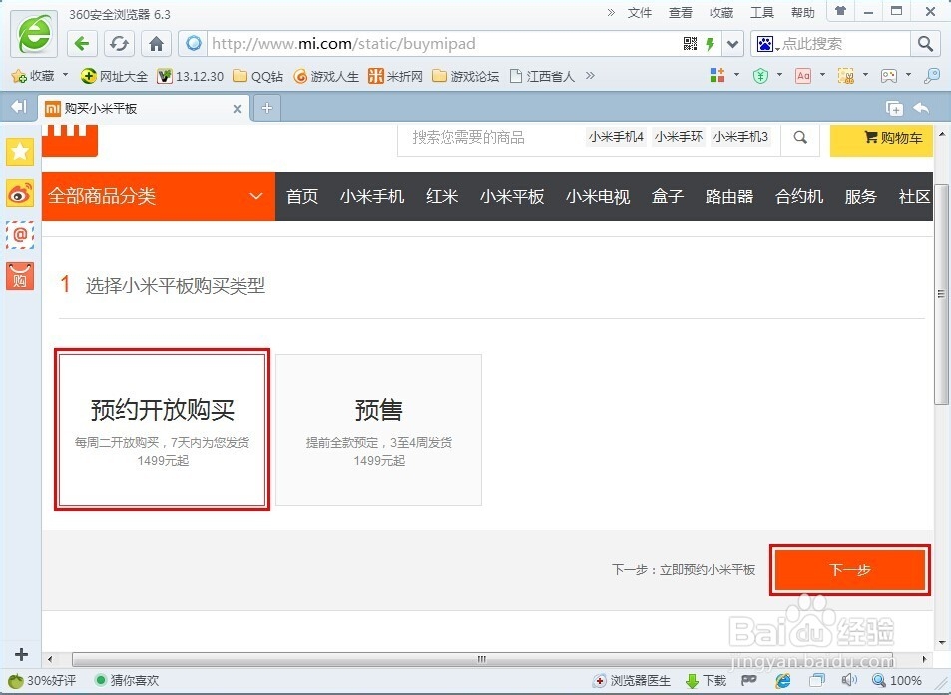Select the 预约开放购买 purchase type
This screenshot has height=695, width=951.
[162, 429]
